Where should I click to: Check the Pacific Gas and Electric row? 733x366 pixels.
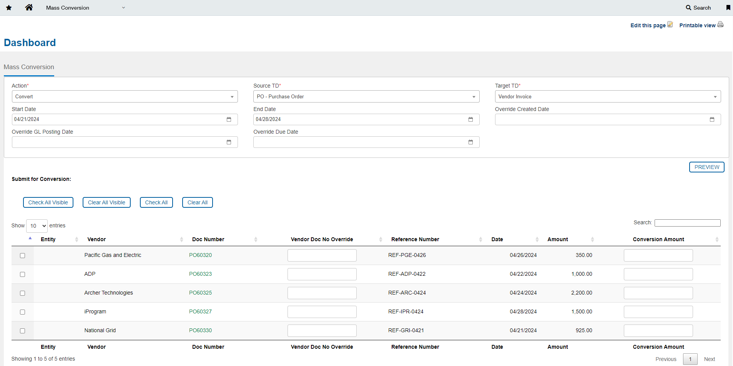(x=23, y=255)
